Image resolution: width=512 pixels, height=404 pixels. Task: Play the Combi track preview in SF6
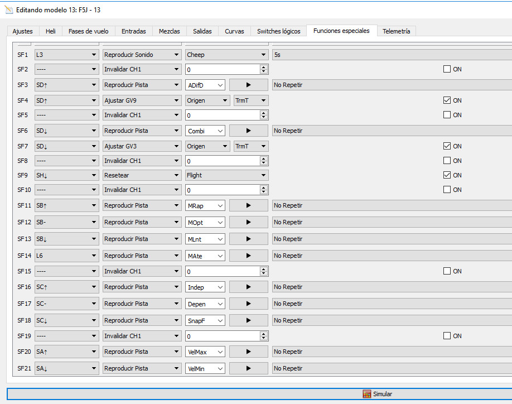(248, 131)
